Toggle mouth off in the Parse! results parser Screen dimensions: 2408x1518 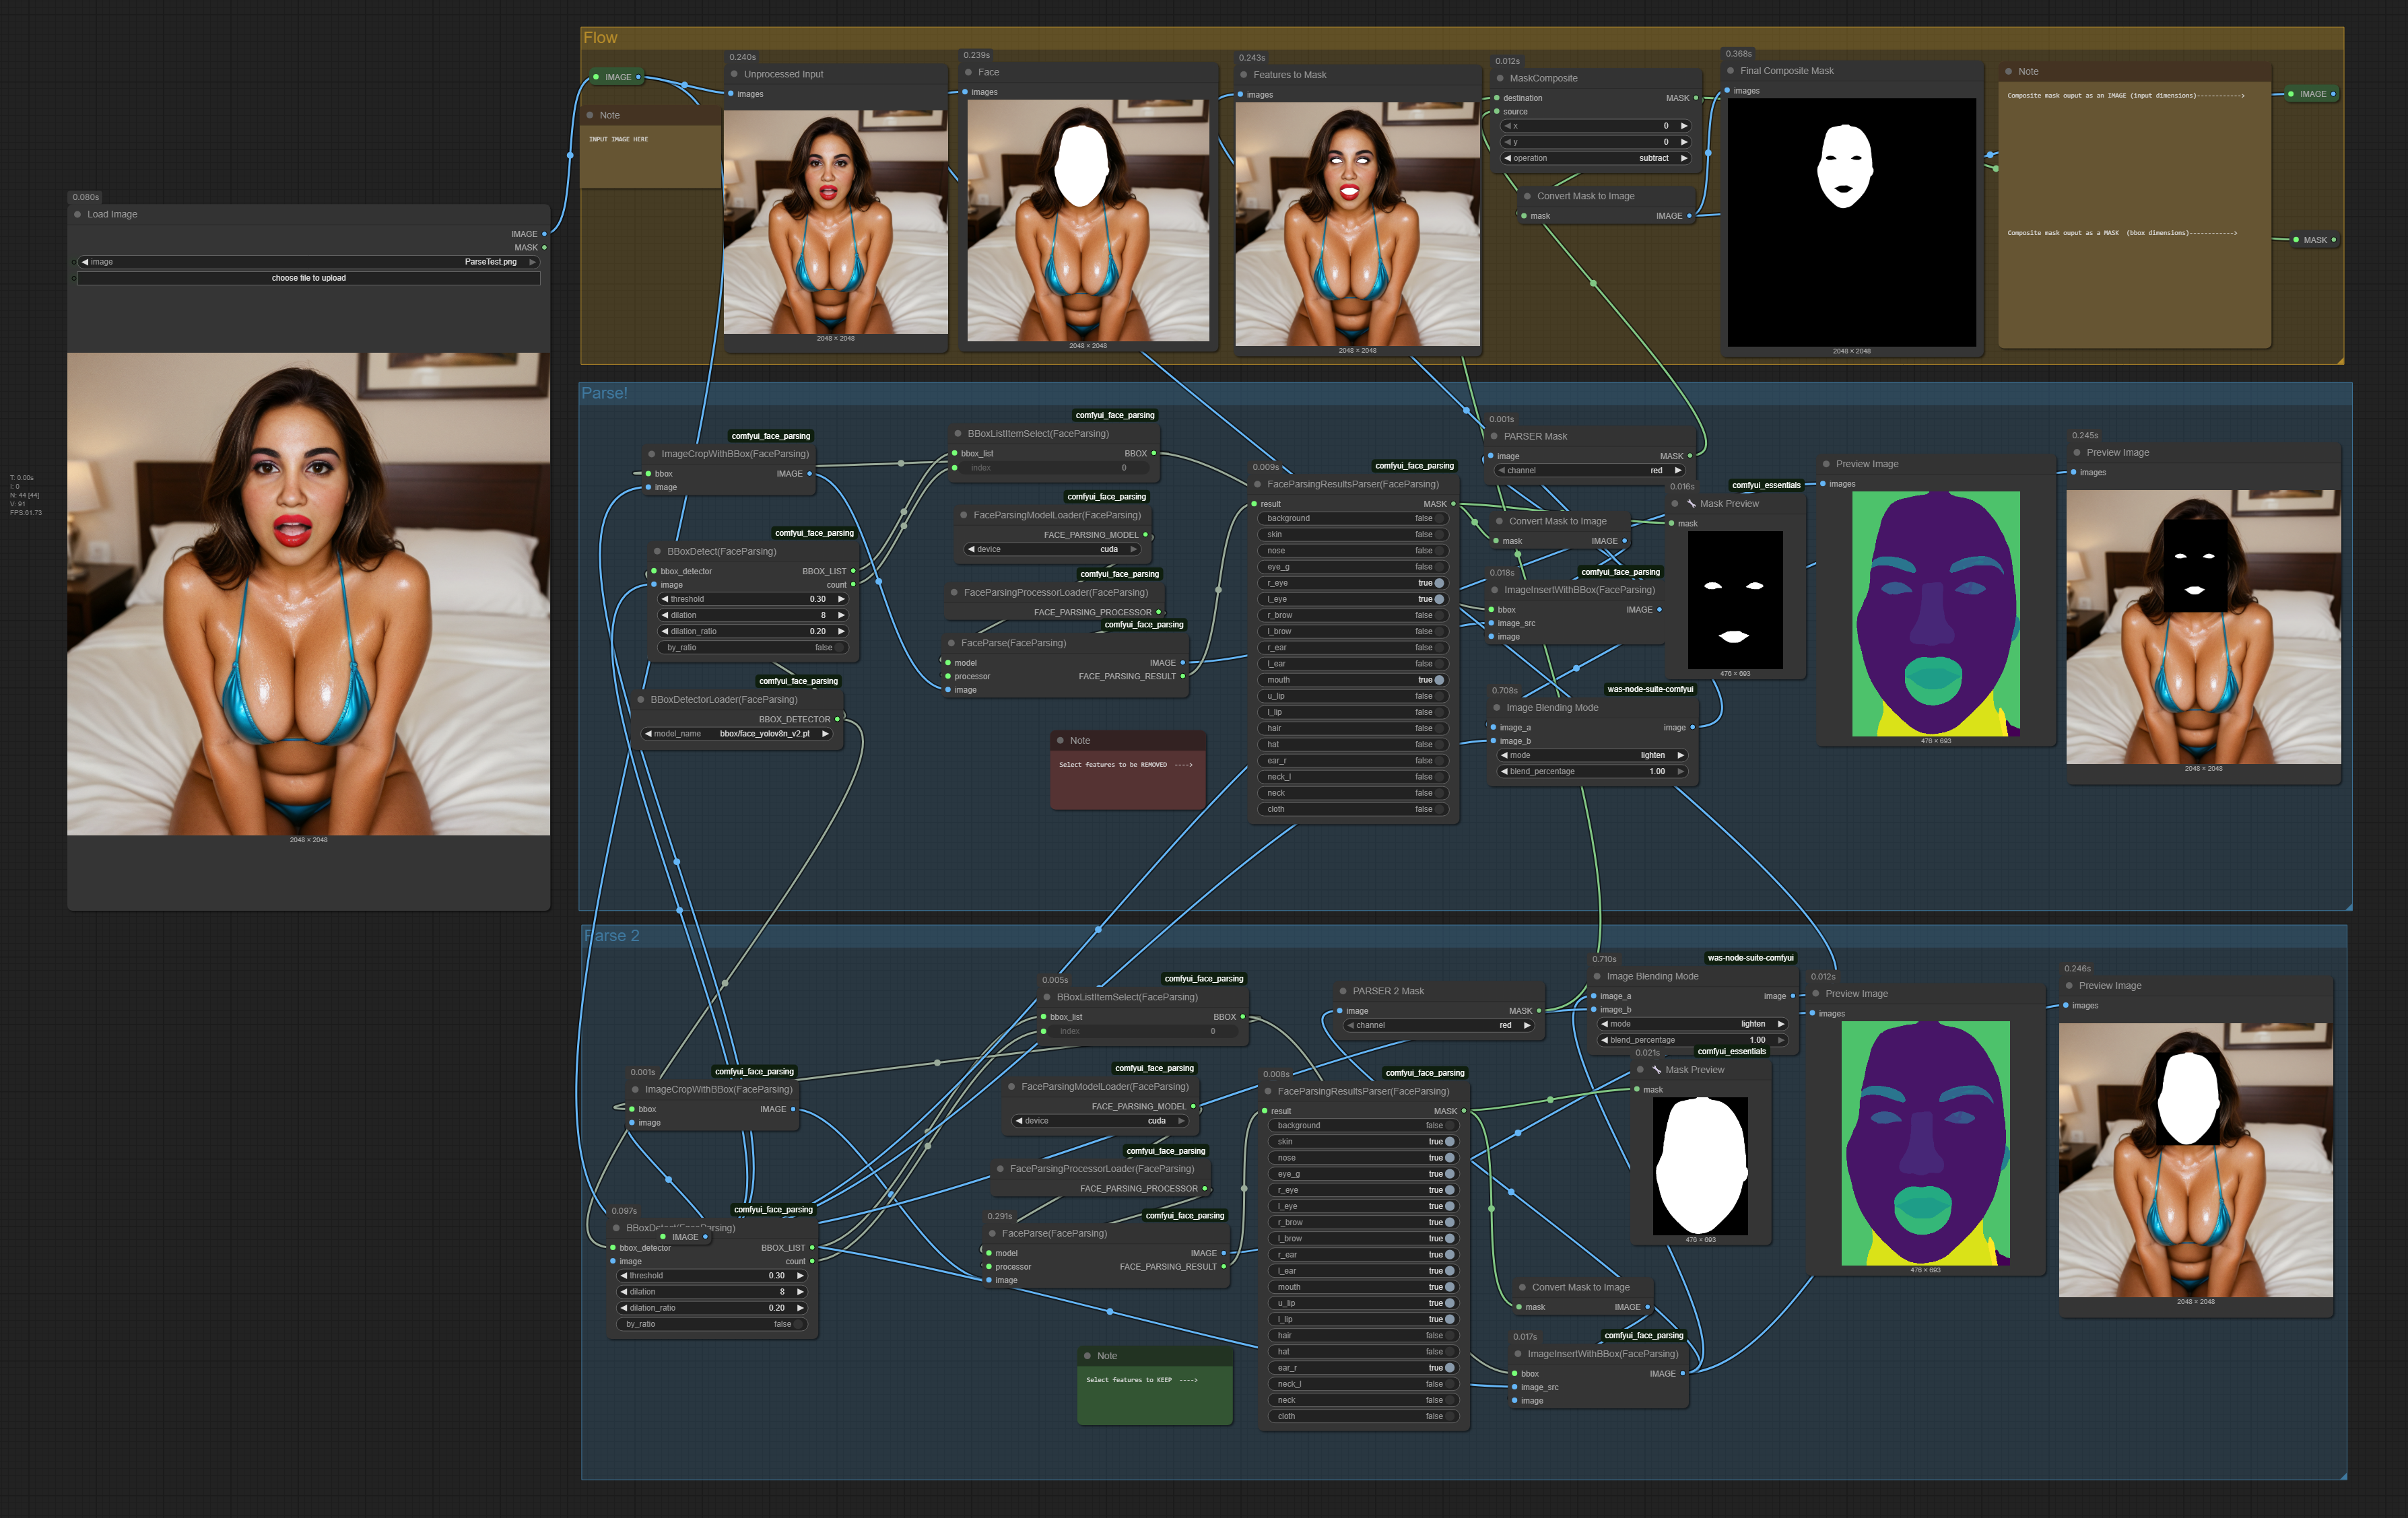(1438, 680)
